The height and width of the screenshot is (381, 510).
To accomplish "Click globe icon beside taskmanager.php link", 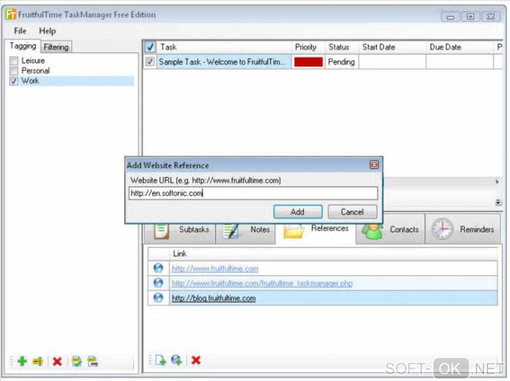I will 158,282.
